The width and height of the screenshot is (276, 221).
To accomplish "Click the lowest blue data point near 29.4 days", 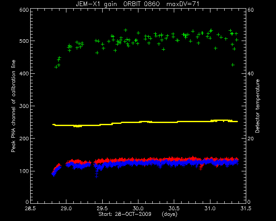I will (97, 177).
